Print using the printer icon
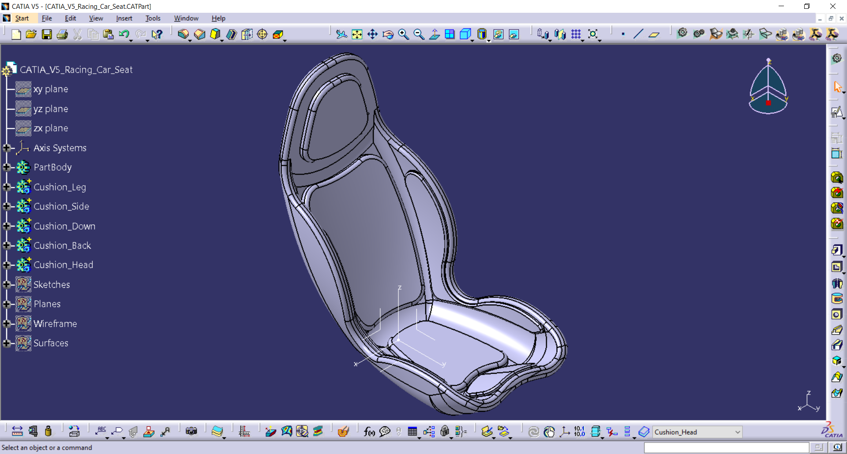The height and width of the screenshot is (454, 847). (62, 34)
